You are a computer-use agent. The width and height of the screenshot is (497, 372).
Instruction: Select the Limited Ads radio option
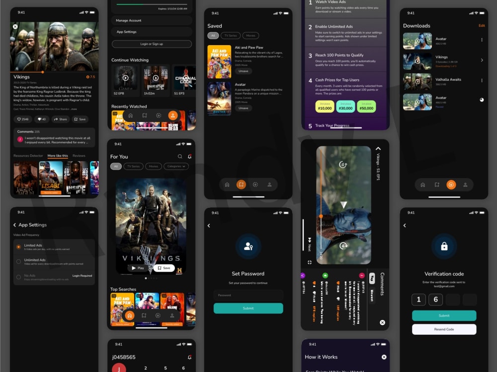19,247
